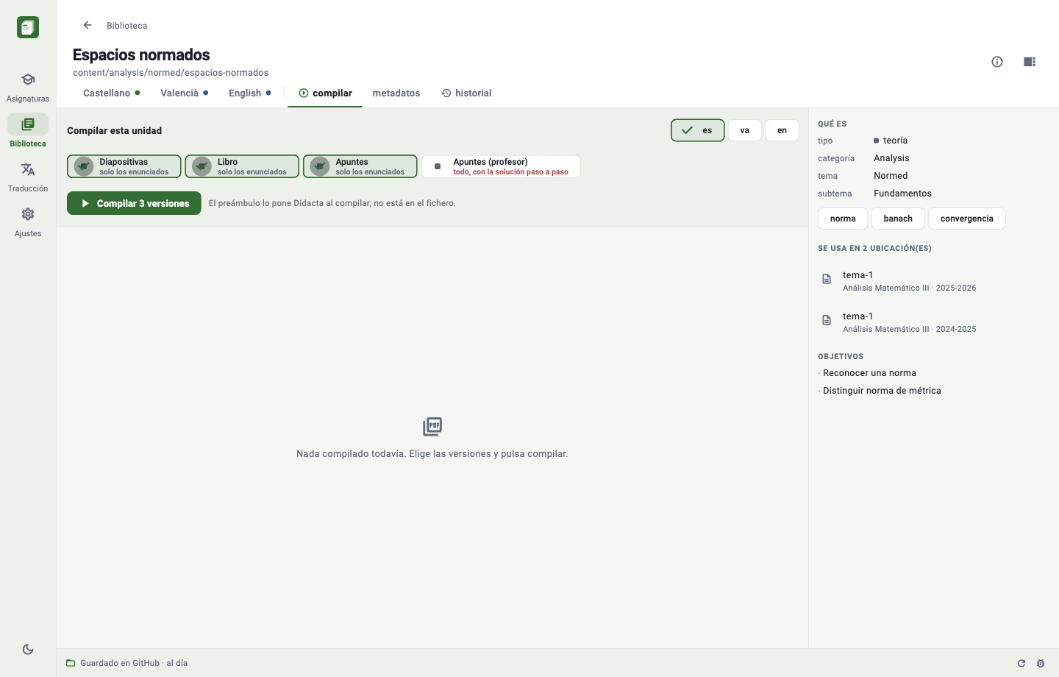
Task: Enable the va language option
Action: [x=745, y=130]
